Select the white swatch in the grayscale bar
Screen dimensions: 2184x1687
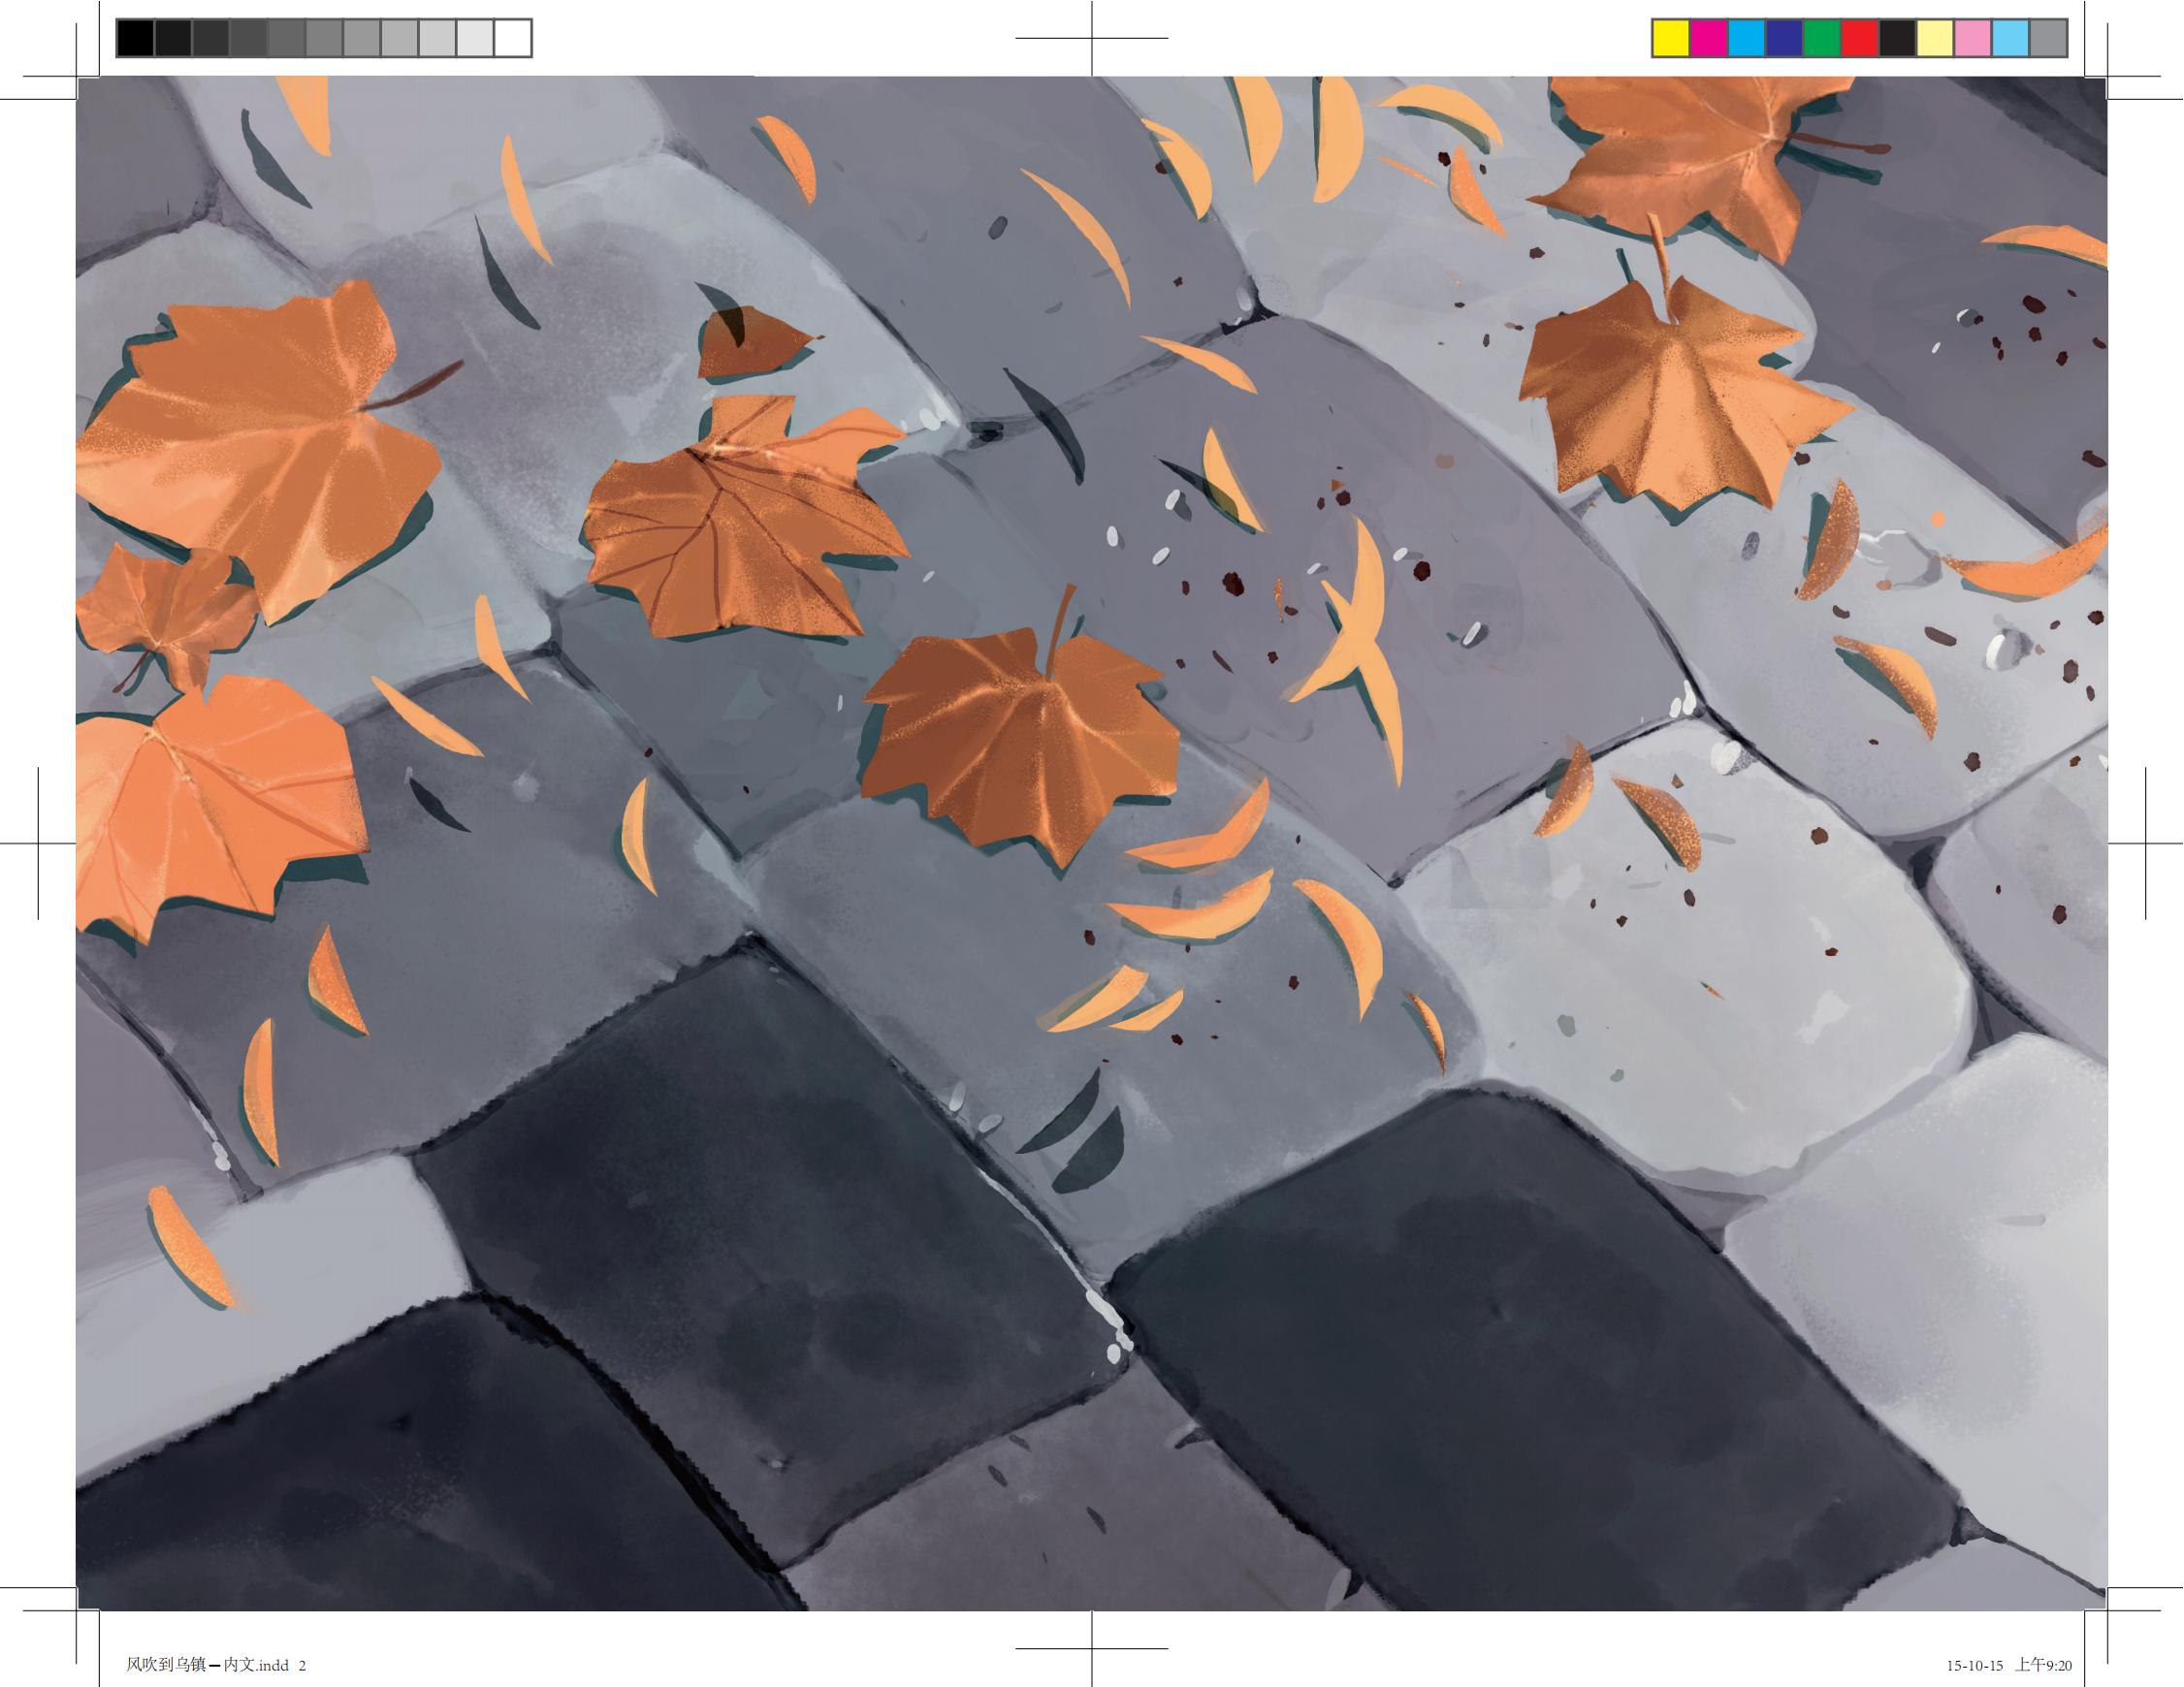[512, 39]
